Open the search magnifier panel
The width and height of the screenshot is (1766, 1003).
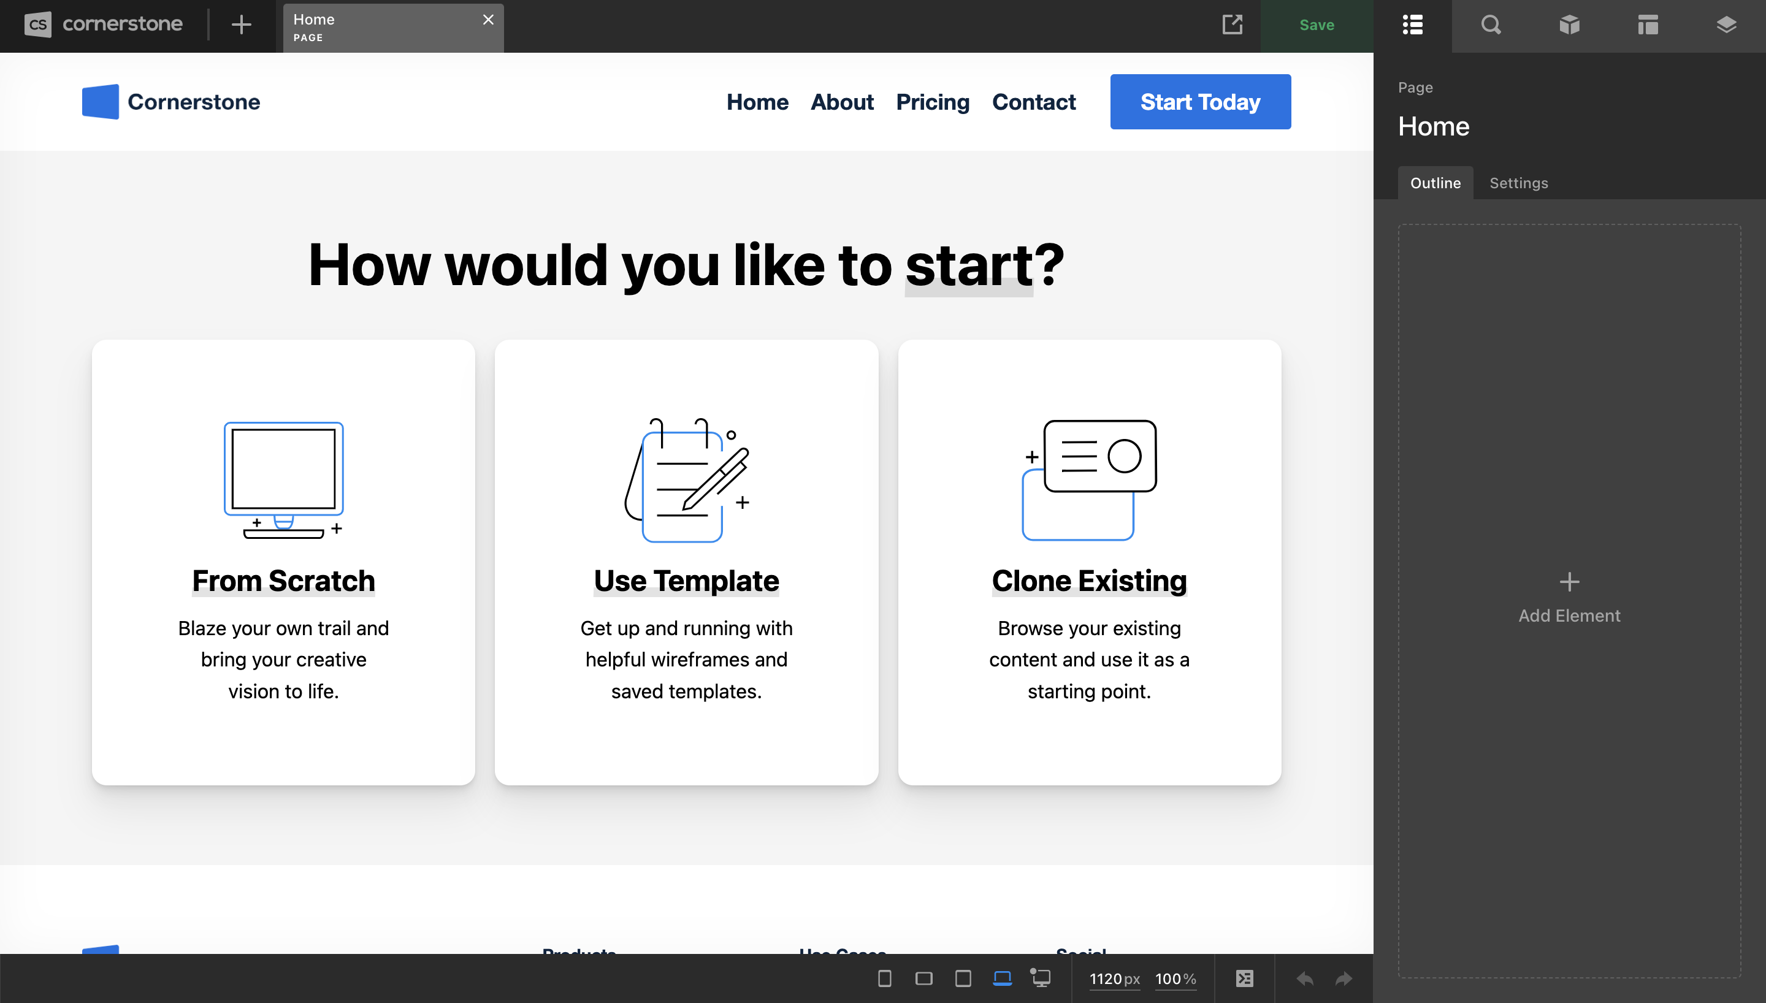1491,26
